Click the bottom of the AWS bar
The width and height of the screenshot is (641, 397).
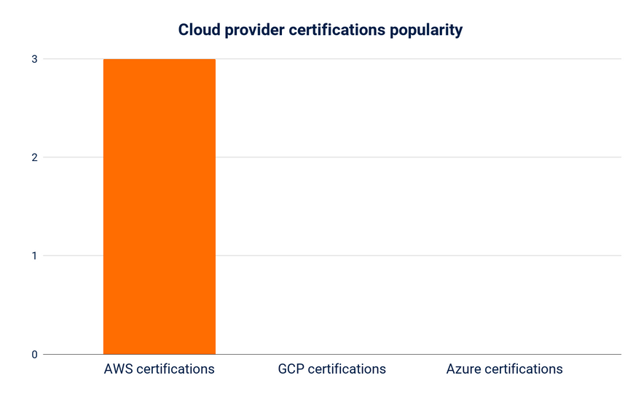tap(159, 351)
